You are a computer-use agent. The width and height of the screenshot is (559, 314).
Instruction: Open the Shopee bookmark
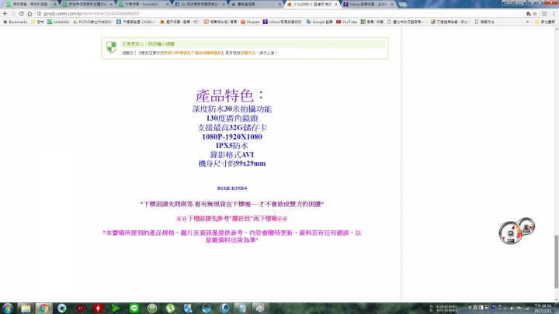(250, 22)
